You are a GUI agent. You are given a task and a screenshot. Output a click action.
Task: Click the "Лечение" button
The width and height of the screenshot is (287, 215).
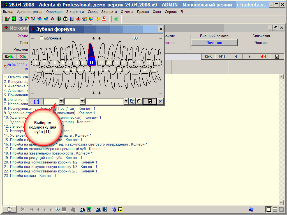tap(214, 43)
